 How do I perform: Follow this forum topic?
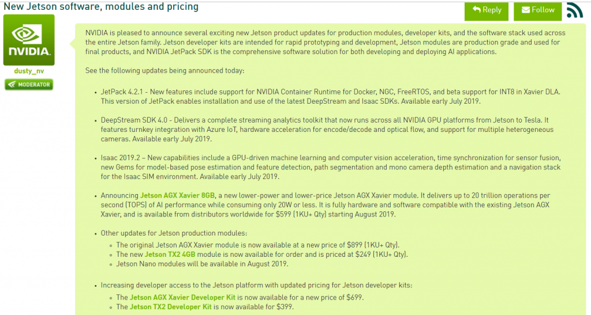(537, 10)
